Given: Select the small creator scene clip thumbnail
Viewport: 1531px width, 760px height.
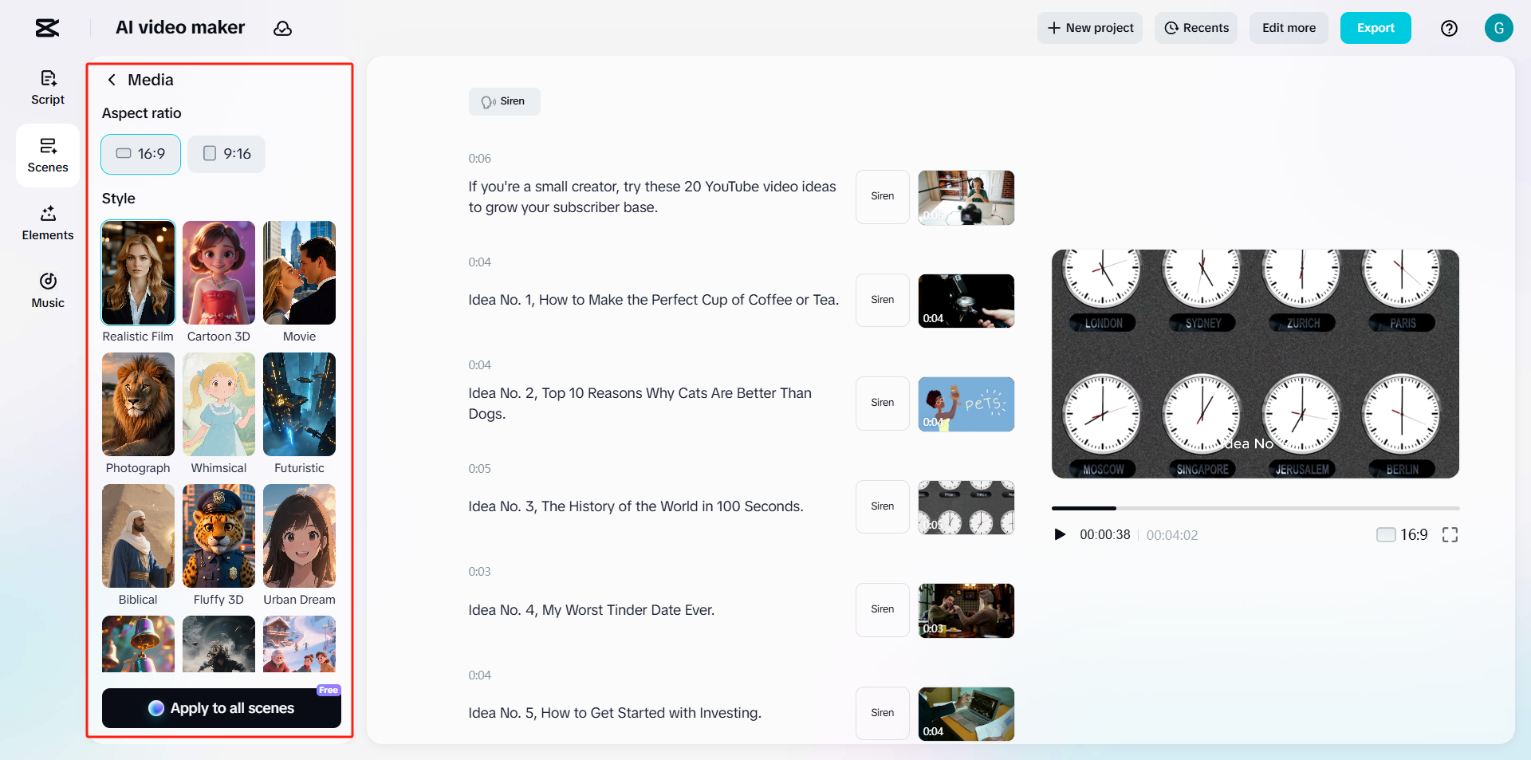Looking at the screenshot, I should click(966, 198).
